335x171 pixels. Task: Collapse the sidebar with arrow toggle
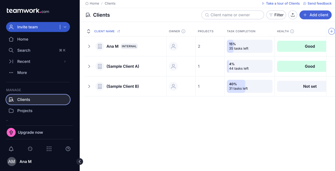80,162
